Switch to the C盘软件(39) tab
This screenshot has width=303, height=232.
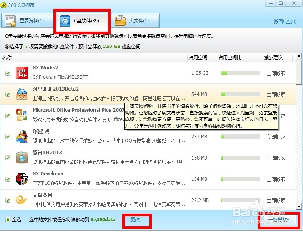(x=82, y=20)
